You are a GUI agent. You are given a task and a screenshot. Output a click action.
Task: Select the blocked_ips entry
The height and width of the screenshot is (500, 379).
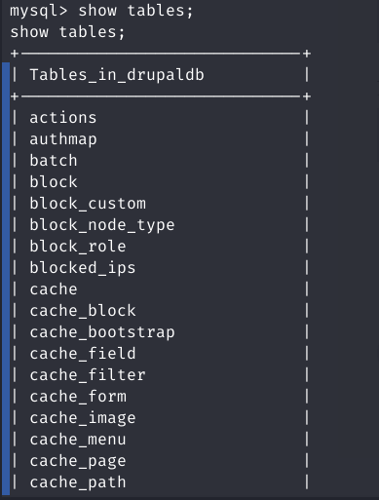pos(83,268)
